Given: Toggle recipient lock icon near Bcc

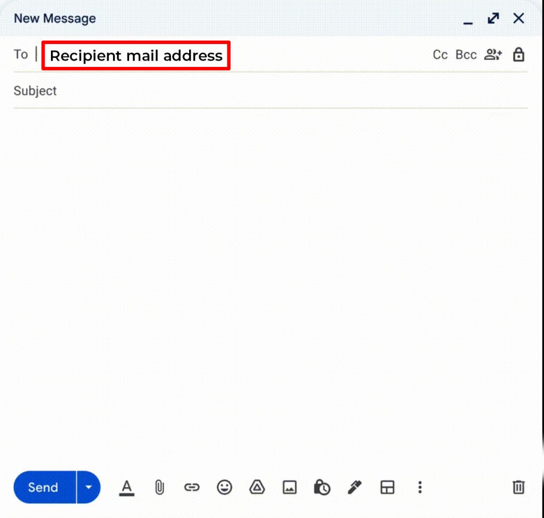Looking at the screenshot, I should (x=518, y=54).
